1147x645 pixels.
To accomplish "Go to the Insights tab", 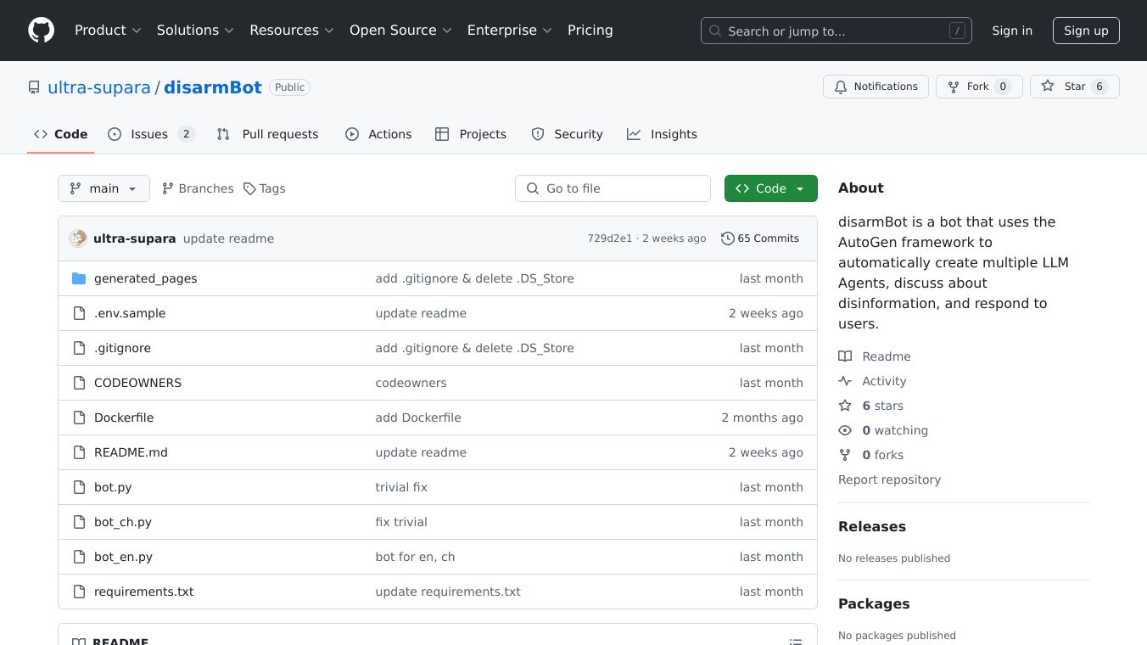I will pos(662,134).
